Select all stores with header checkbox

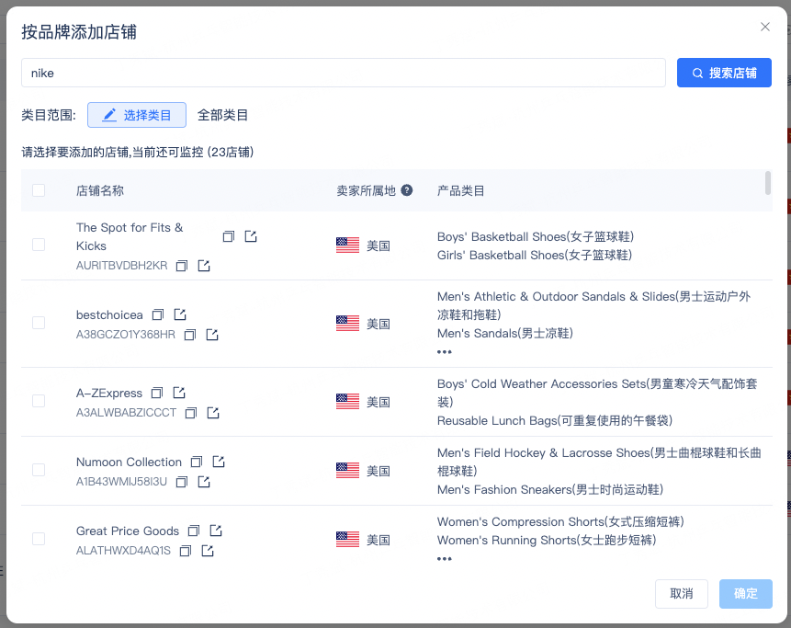point(39,190)
